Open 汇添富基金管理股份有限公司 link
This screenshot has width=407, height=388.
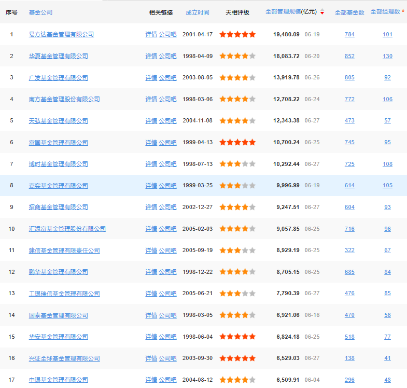point(67,229)
